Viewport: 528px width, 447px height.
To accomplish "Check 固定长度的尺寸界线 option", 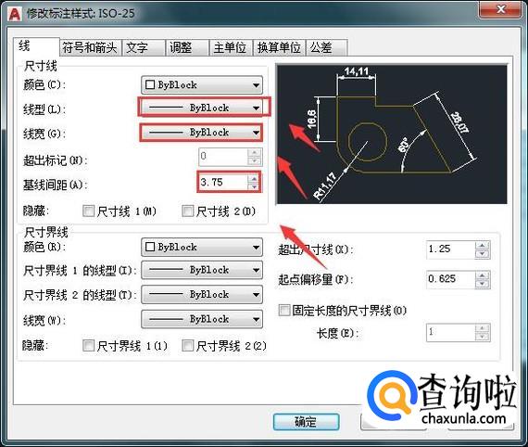I will 283,310.
